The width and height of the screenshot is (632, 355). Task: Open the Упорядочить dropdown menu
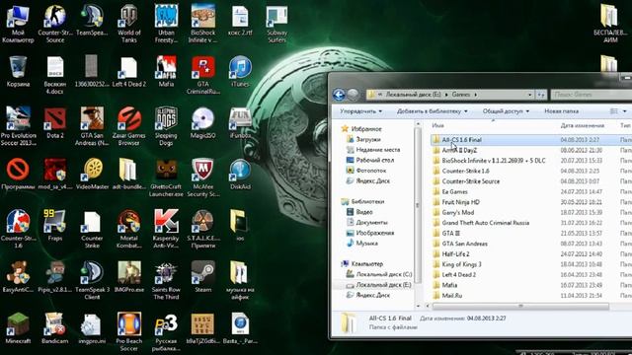(360, 111)
